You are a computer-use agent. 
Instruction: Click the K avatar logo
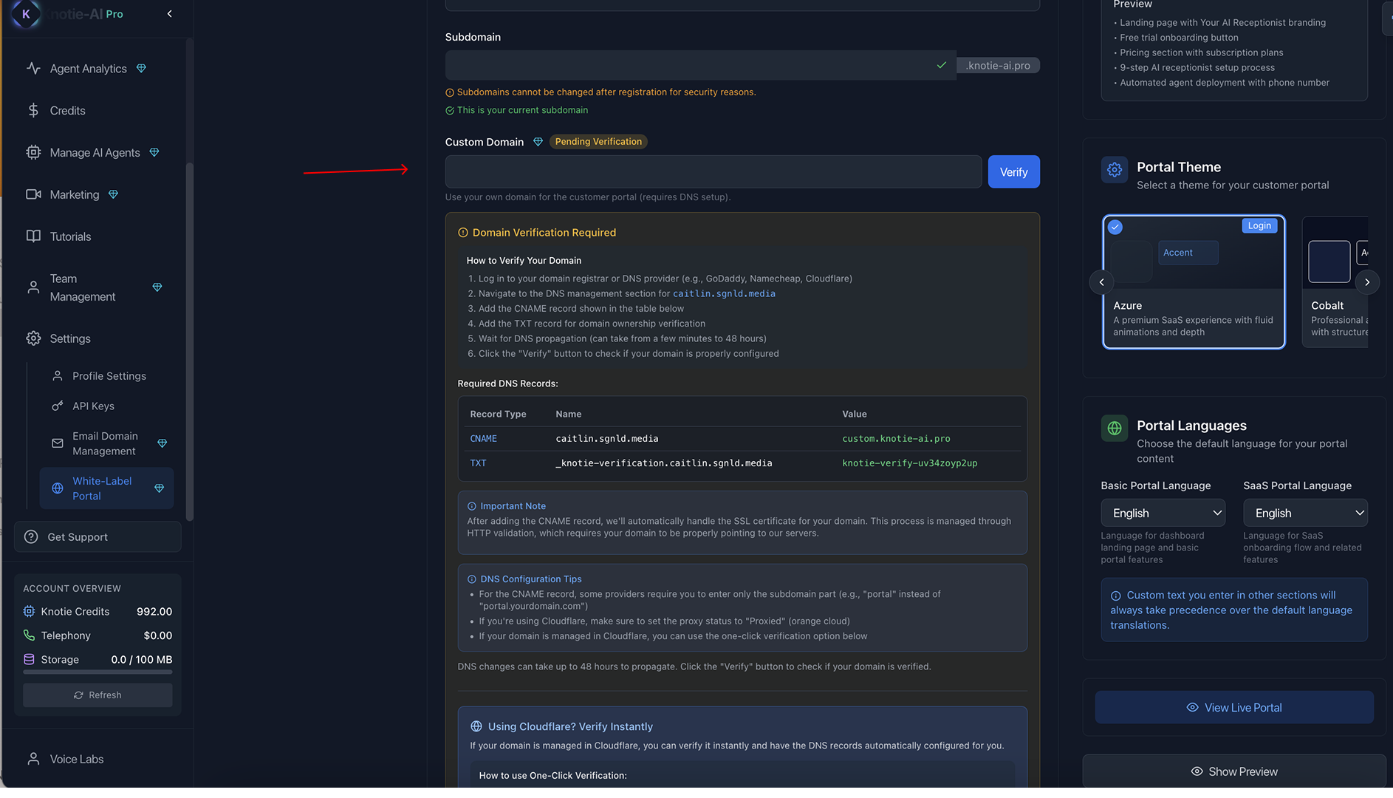[x=26, y=14]
